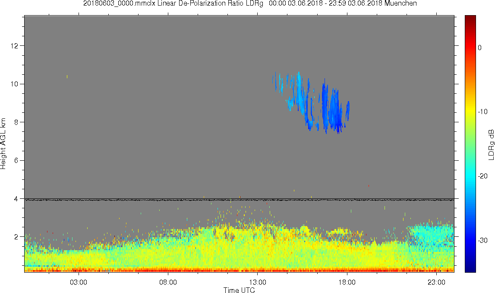Image resolution: width=495 pixels, height=293 pixels.
Task: Click the black horizontal line at 4 km
Action: click(239, 200)
